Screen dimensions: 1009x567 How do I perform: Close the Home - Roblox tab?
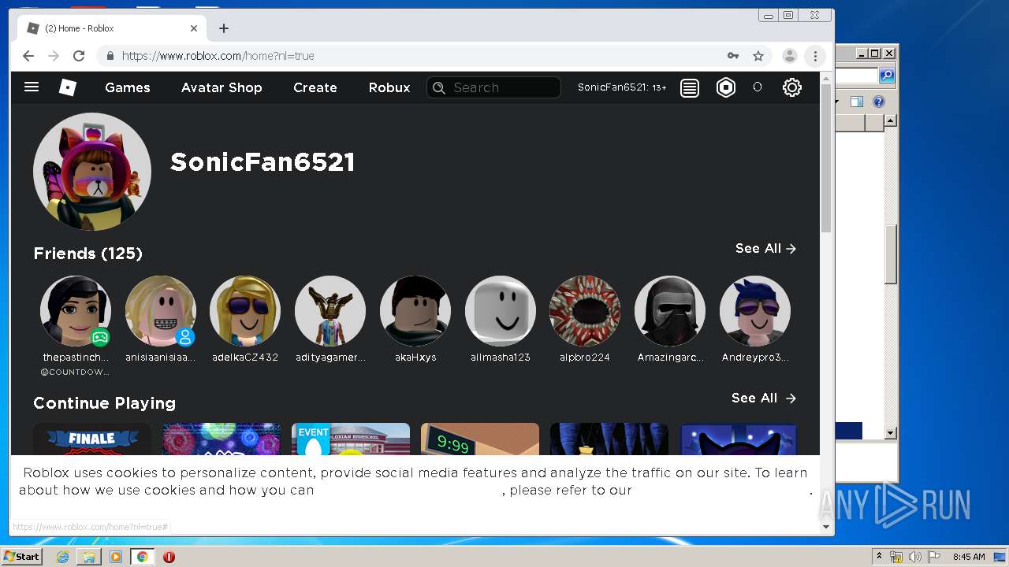[x=194, y=28]
